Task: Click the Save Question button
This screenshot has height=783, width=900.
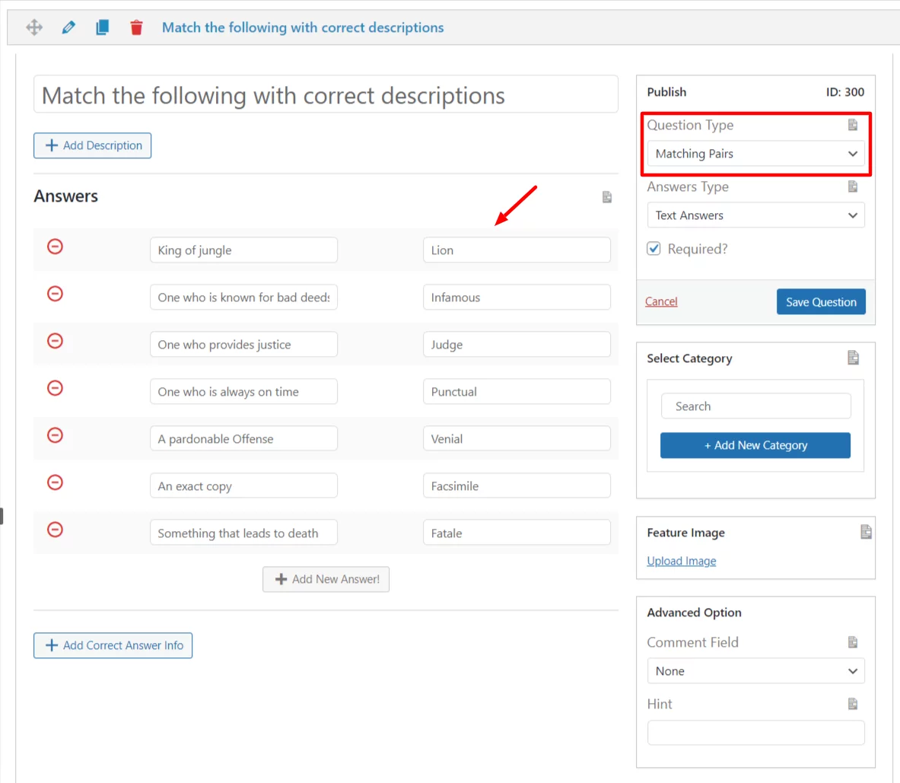Action: [821, 302]
